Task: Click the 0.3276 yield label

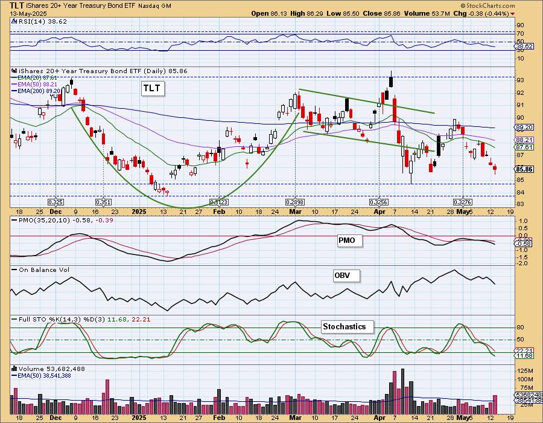Action: [463, 202]
